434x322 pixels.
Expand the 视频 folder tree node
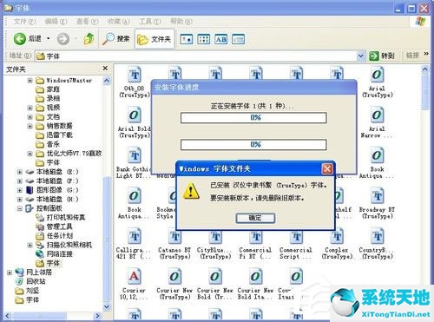tap(30, 108)
